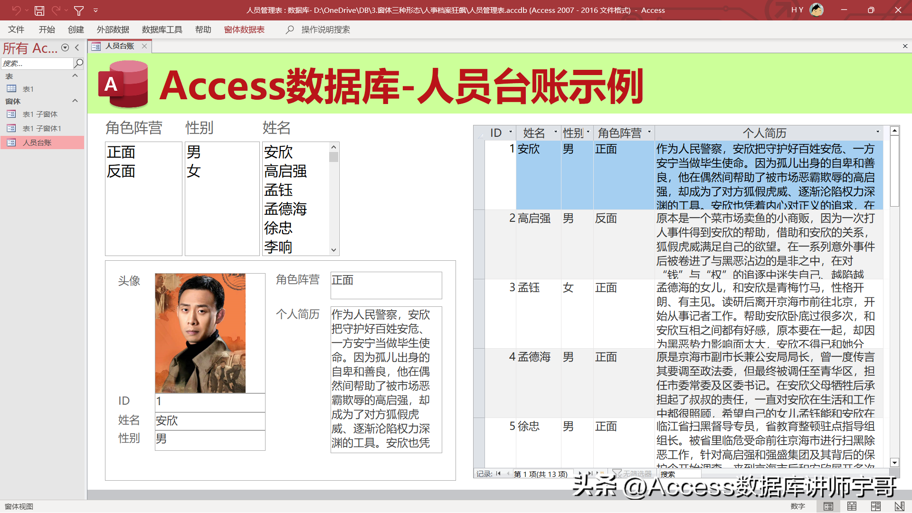
Task: Open navigation pane category dropdown menu
Action: (65, 47)
